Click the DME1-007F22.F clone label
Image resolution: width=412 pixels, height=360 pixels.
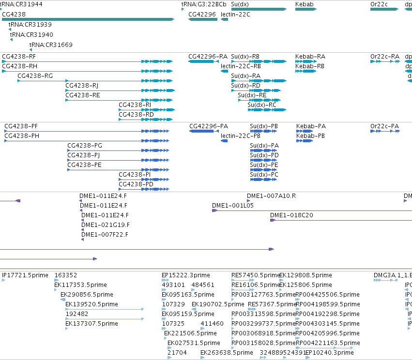pos(105,235)
